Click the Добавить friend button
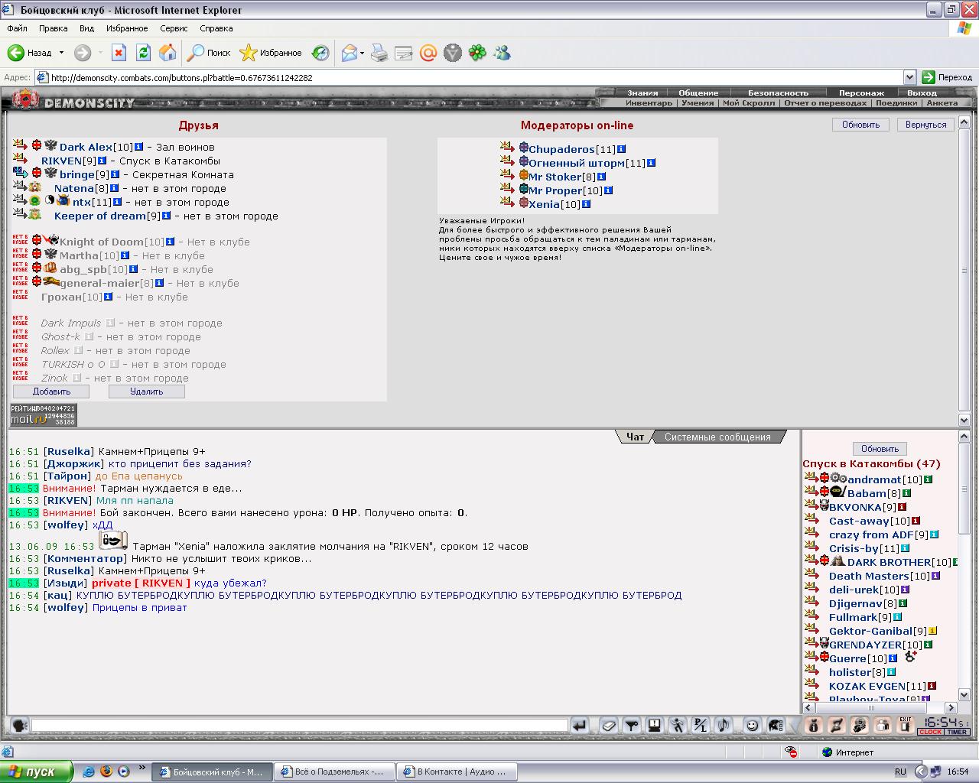 [51, 391]
